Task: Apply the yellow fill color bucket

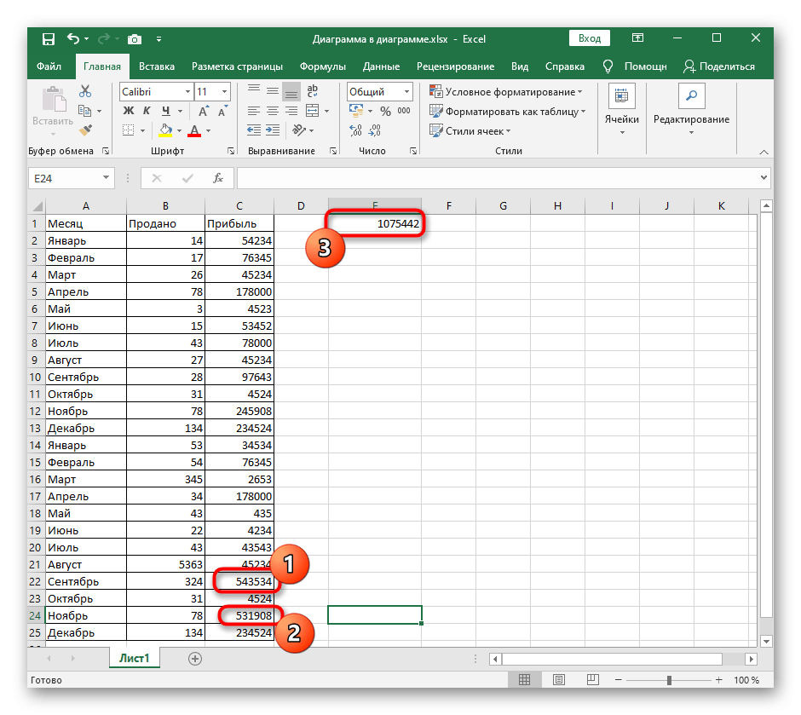Action: 165,130
